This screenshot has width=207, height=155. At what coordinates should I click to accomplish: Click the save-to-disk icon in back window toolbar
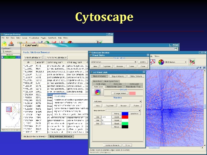point(11,44)
